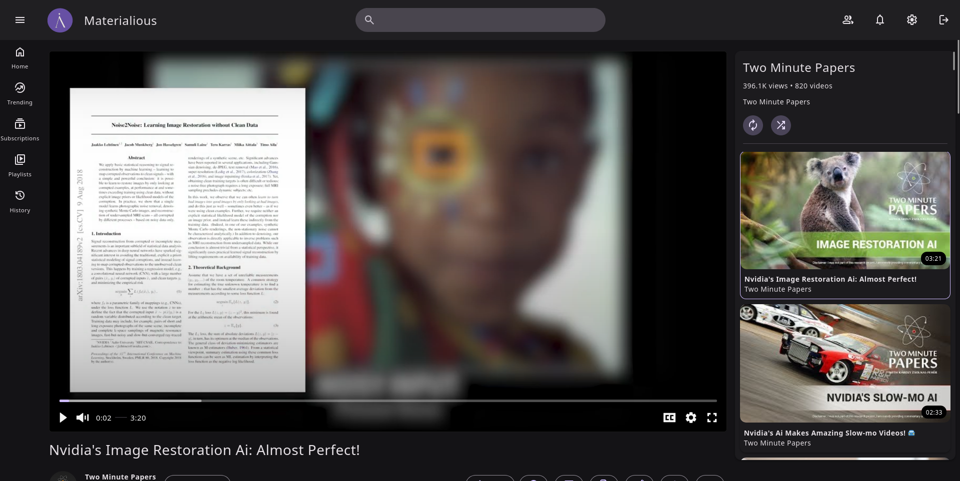Open Nvidia's Image Restoration Ai playlist title
This screenshot has width=960, height=481.
(830, 279)
